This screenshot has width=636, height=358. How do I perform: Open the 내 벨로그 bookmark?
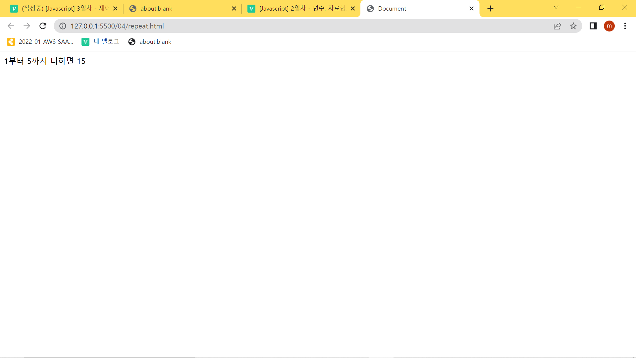point(100,42)
